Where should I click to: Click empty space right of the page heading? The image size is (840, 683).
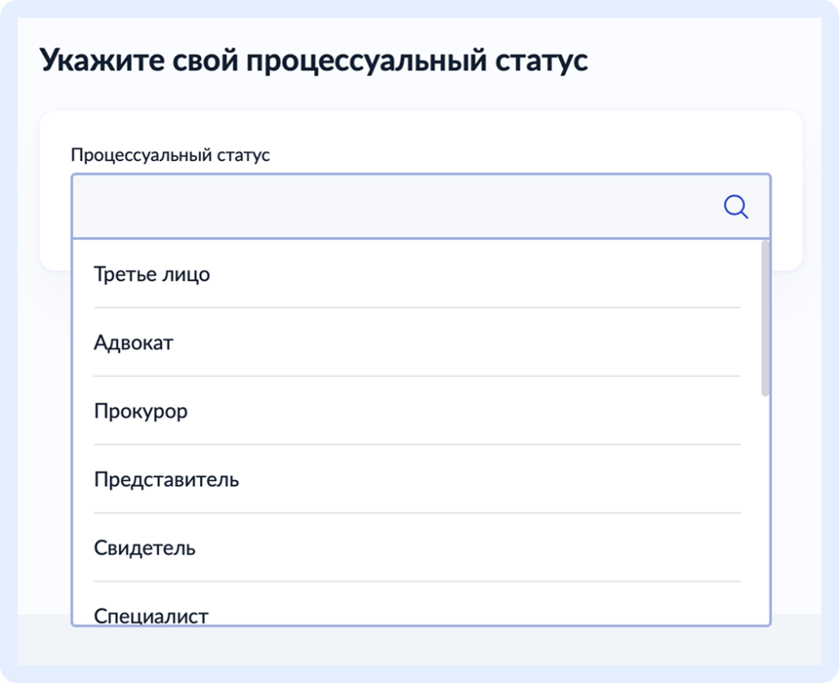(x=705, y=62)
